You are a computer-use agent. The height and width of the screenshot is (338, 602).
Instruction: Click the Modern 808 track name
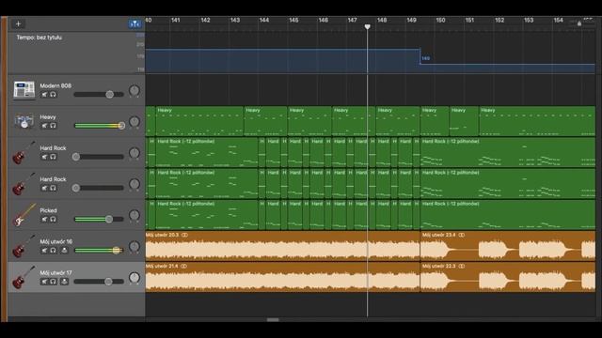coord(55,85)
